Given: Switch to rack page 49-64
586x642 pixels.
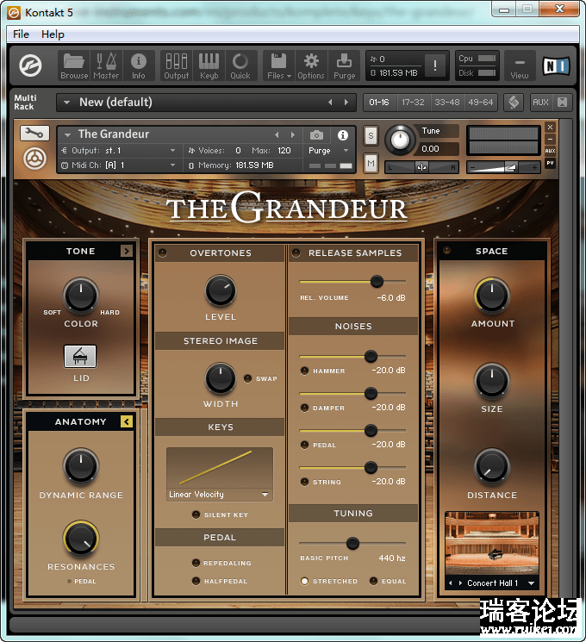Looking at the screenshot, I should click(x=480, y=102).
